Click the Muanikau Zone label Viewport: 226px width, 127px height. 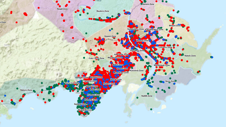(x=85, y=110)
